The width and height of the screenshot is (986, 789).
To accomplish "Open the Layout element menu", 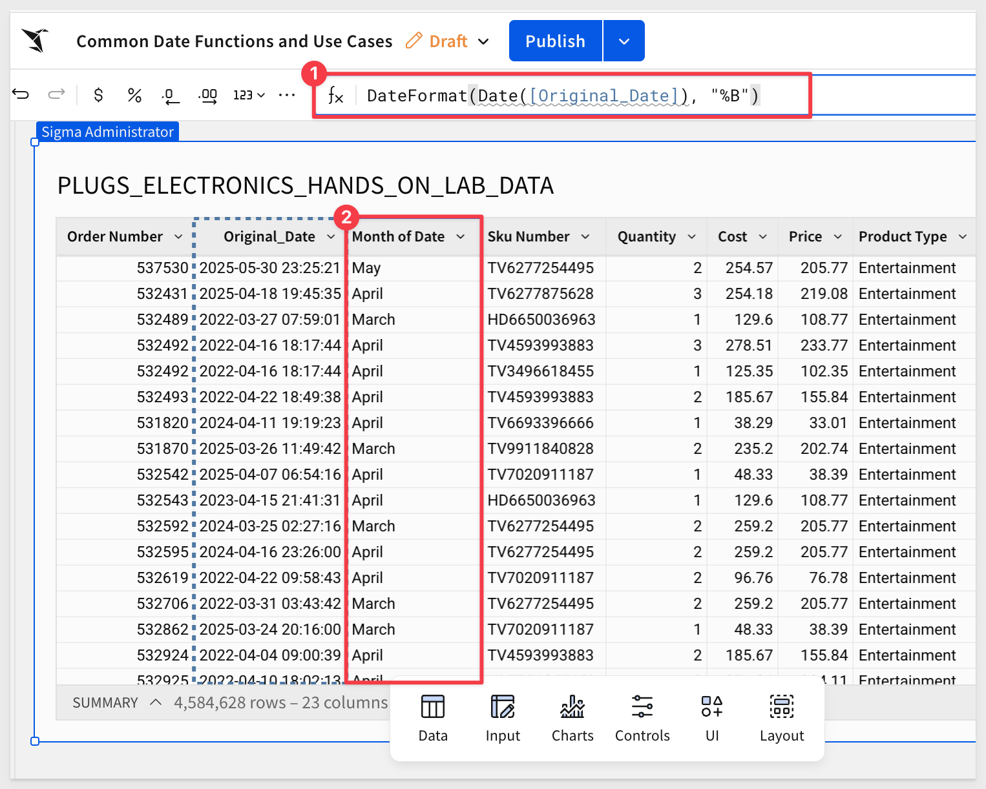I will [782, 719].
